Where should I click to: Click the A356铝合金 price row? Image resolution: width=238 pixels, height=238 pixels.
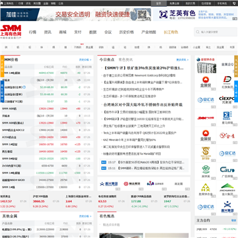[x=47, y=137]
